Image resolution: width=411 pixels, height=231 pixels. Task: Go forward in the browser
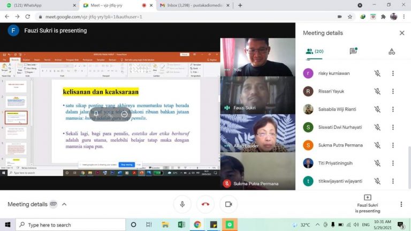(17, 17)
